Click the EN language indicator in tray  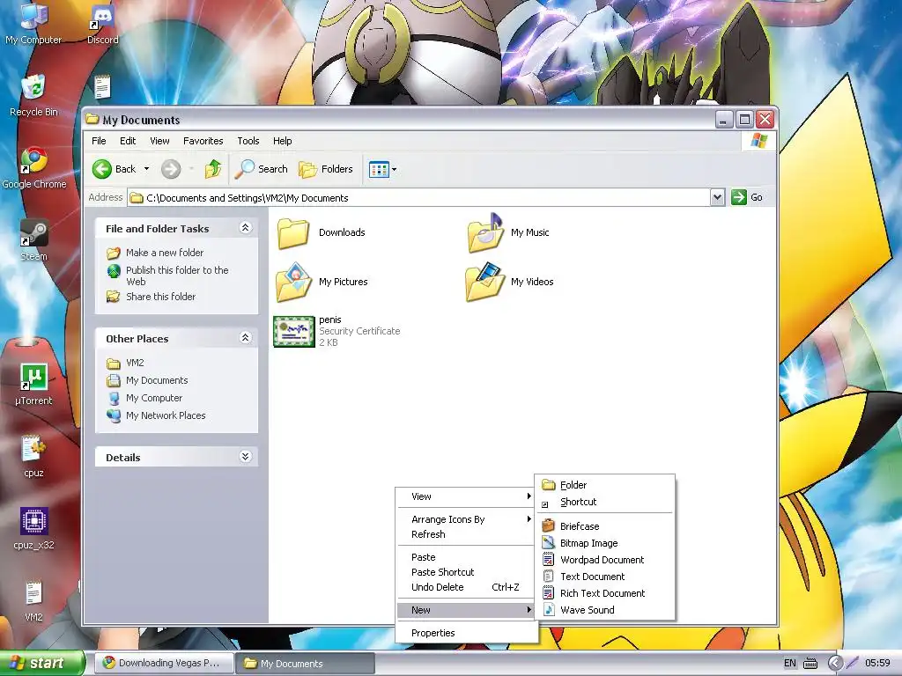click(x=790, y=664)
